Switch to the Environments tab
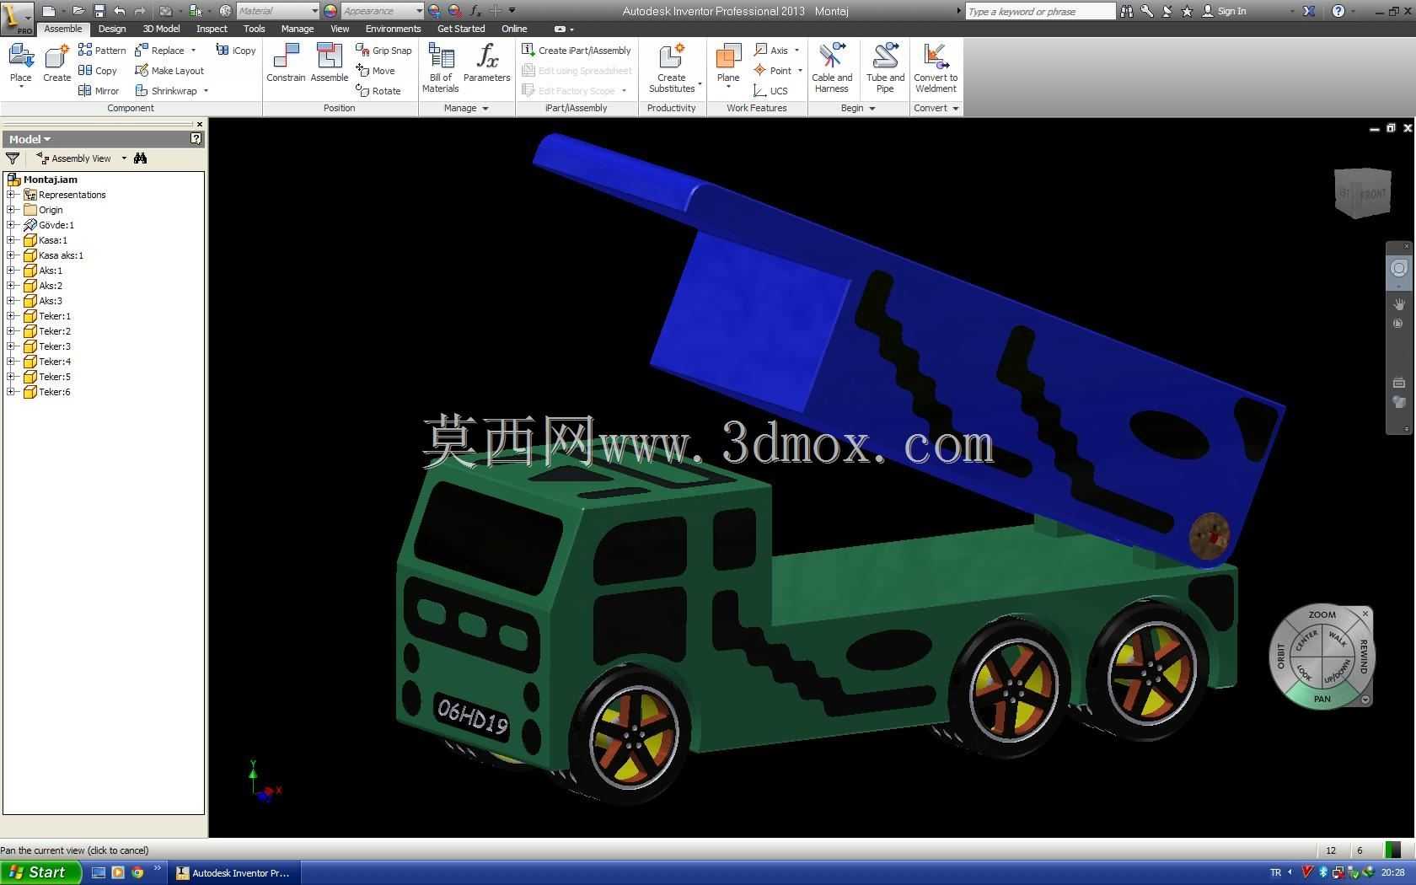 click(393, 29)
